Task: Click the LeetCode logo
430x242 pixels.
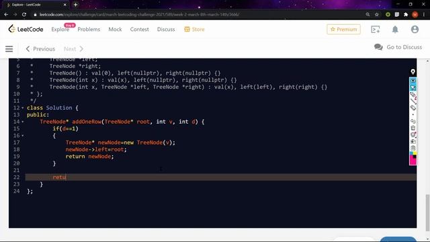Action: (26, 29)
